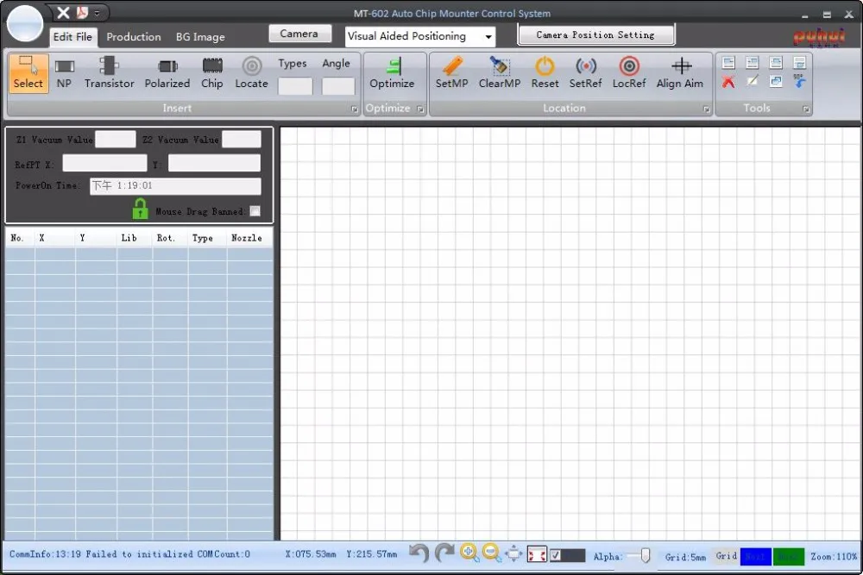Toggle the status bar checkbox
863x575 pixels.
point(555,555)
